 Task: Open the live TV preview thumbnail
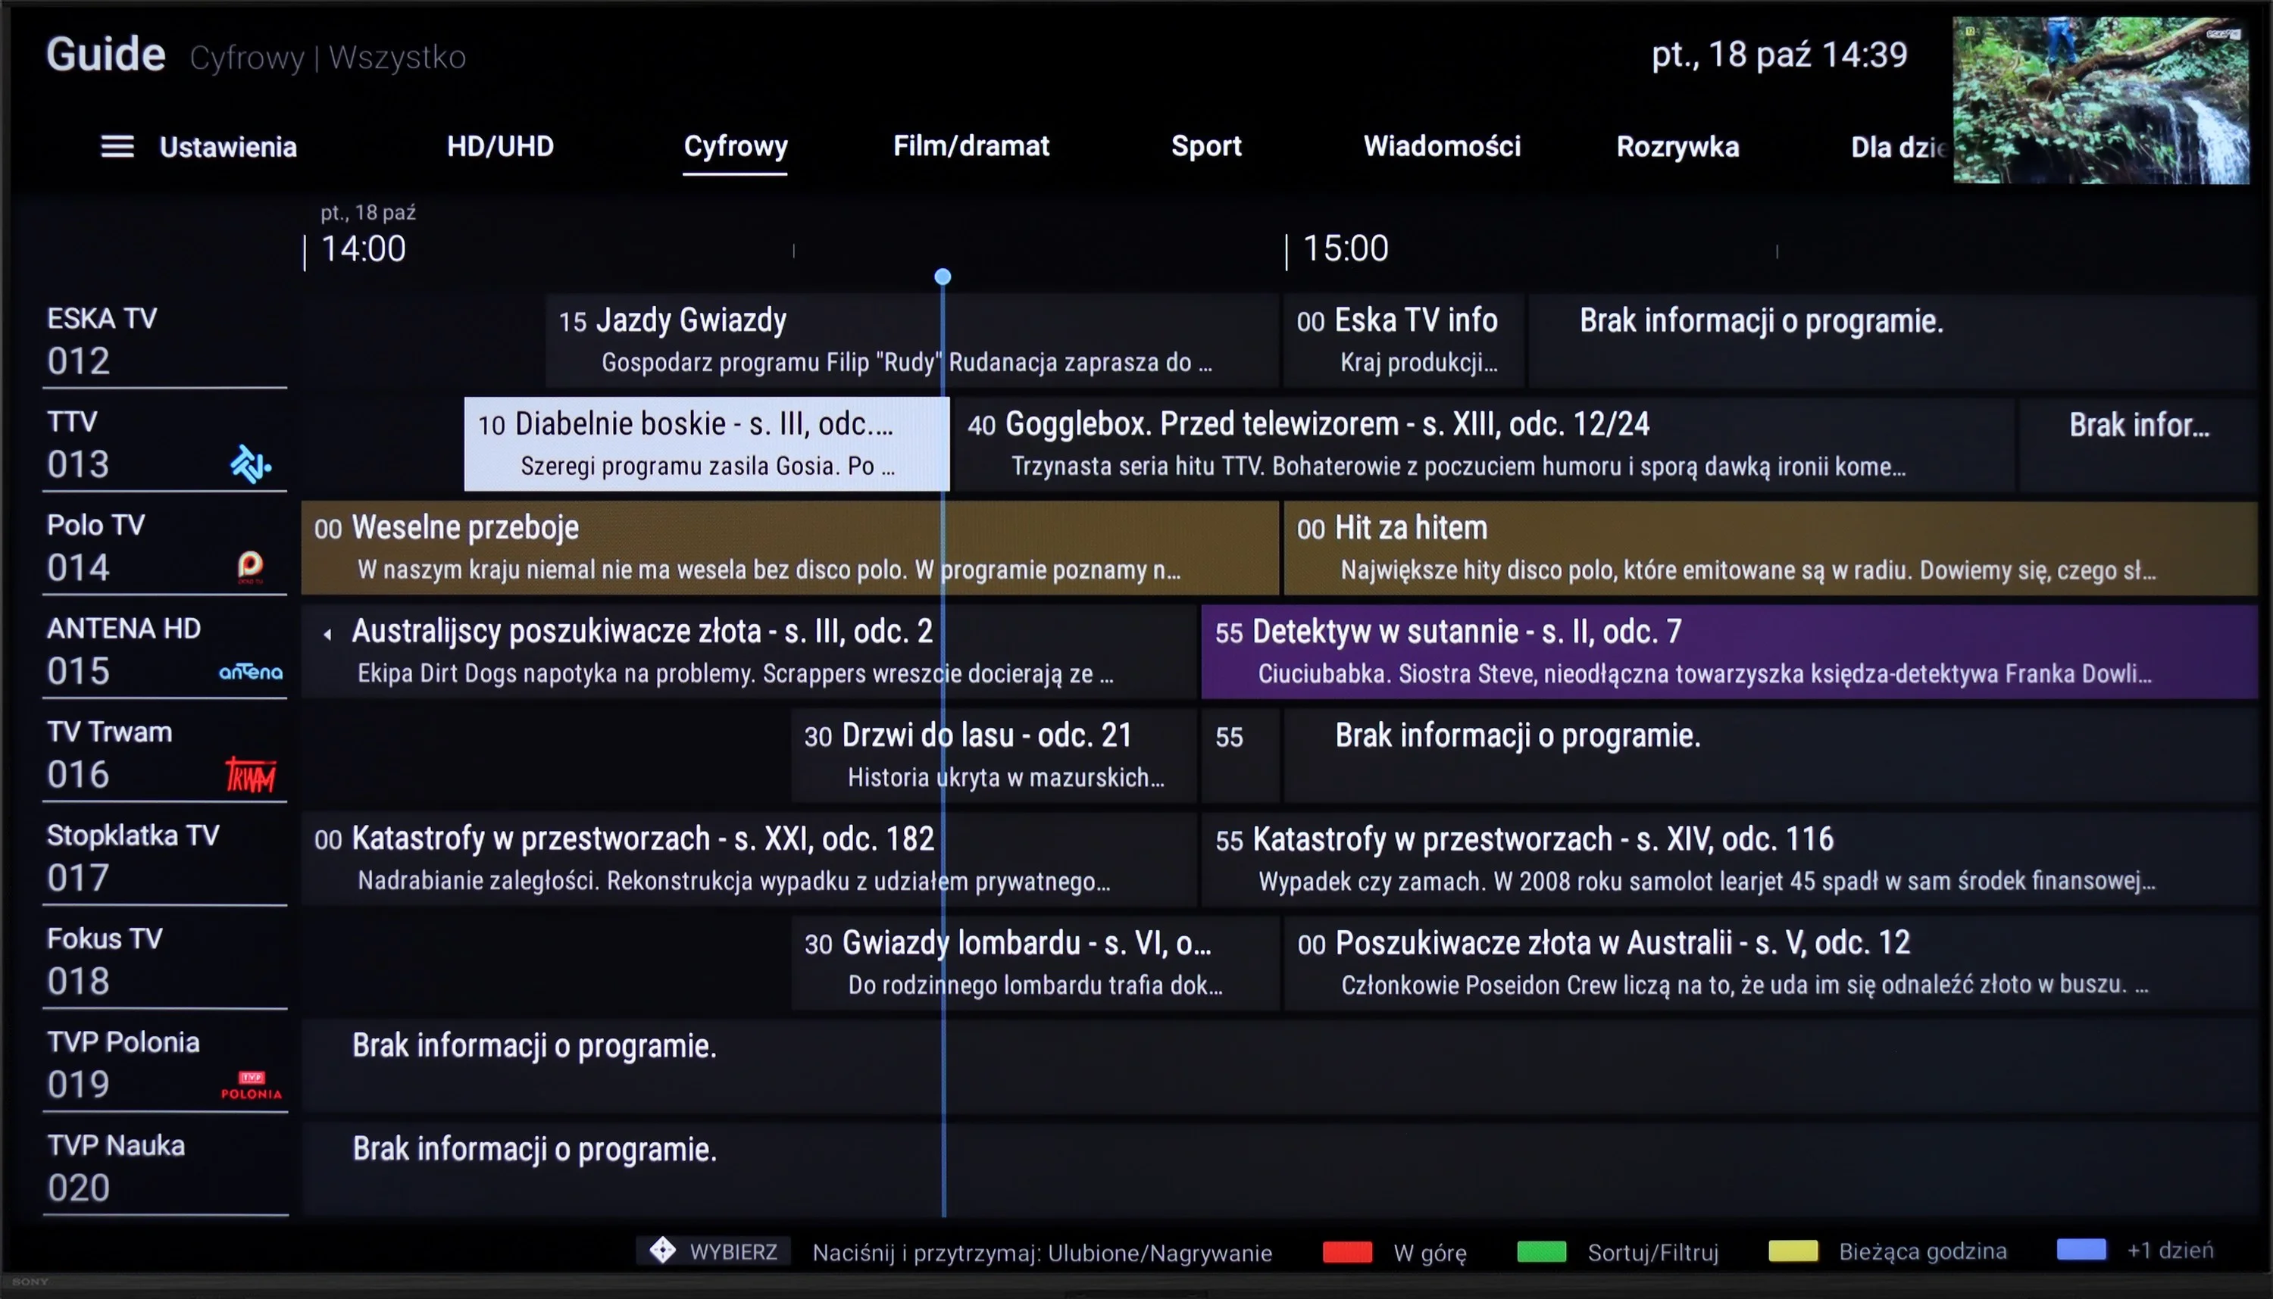click(x=2101, y=100)
